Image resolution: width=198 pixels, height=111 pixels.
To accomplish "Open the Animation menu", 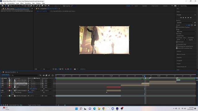I will 28,3.
